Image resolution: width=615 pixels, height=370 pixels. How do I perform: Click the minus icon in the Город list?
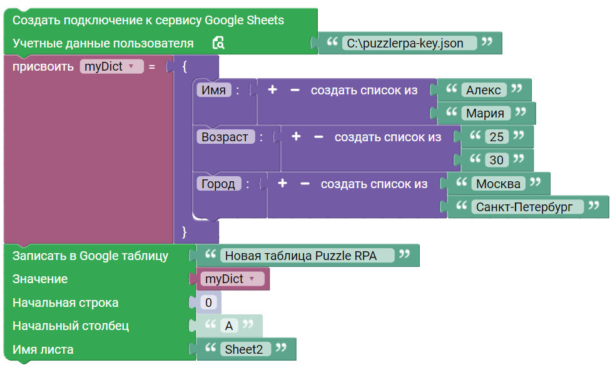305,183
